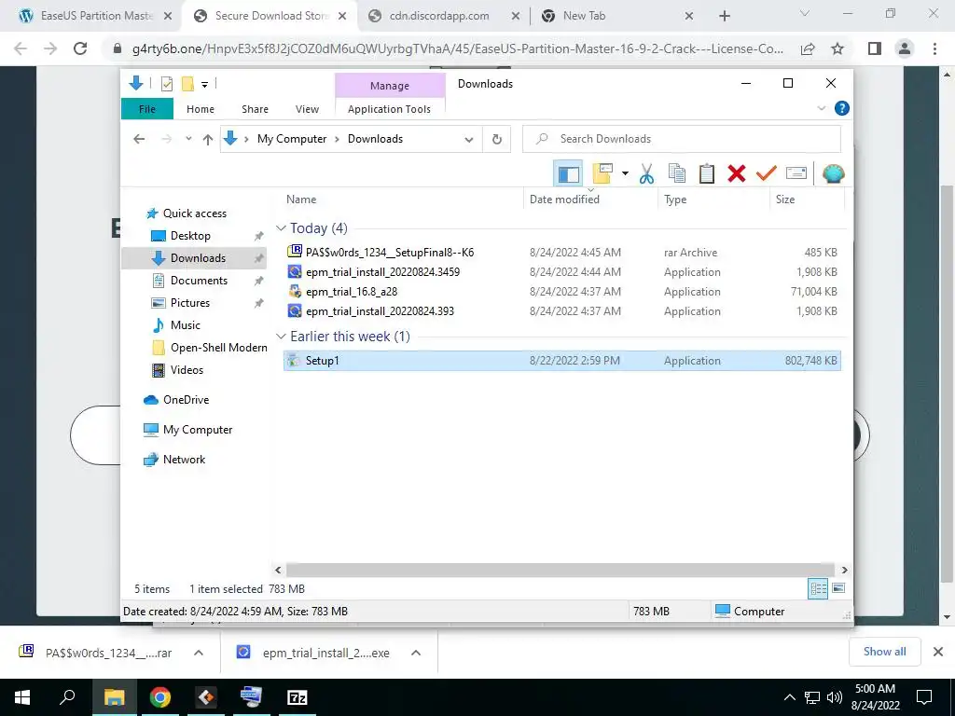Image resolution: width=955 pixels, height=716 pixels.
Task: Select the PA$$w0rds_1234 rar archive file
Action: (x=390, y=252)
